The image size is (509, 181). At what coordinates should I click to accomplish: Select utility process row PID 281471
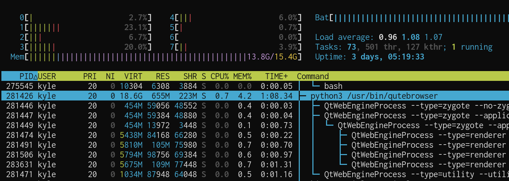(255, 174)
